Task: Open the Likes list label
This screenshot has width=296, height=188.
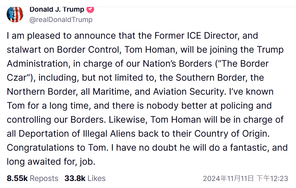Action: click(96, 178)
